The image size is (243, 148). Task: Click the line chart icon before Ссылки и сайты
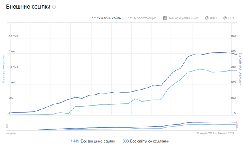click(94, 18)
